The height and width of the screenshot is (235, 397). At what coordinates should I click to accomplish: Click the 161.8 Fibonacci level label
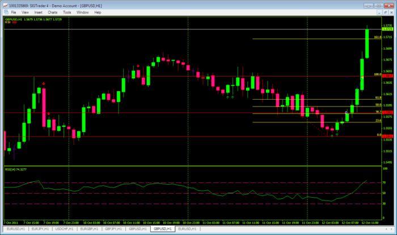point(378,37)
